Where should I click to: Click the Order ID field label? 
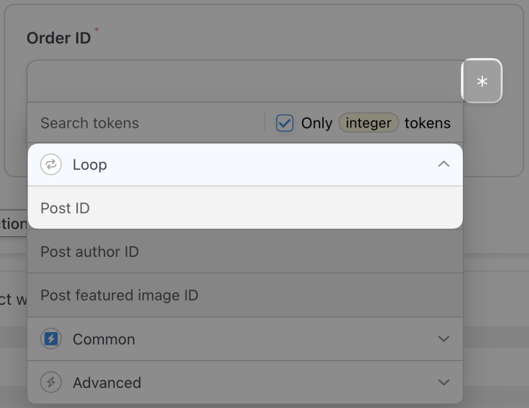[59, 38]
